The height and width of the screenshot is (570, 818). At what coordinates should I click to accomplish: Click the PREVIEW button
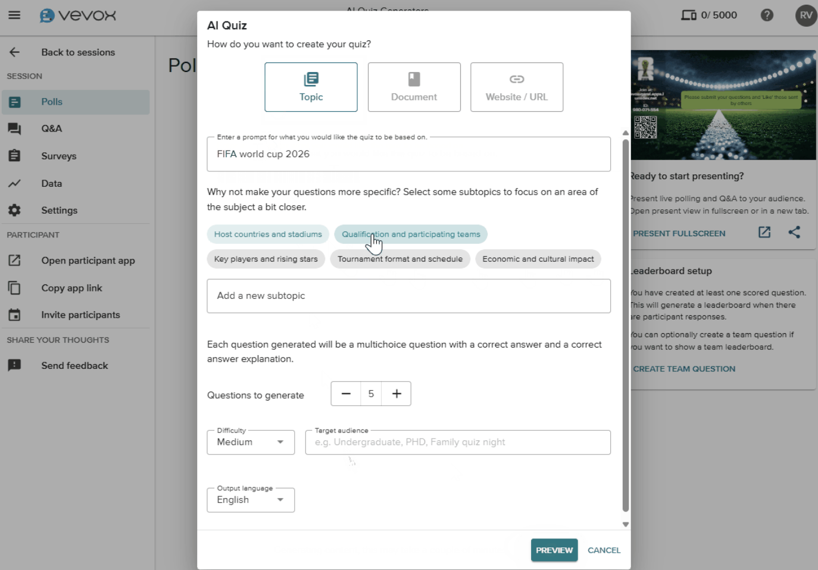(554, 550)
